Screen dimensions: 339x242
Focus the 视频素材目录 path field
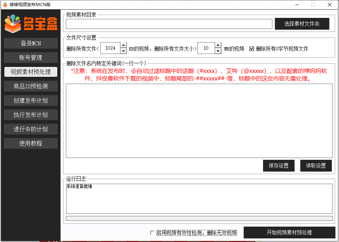click(169, 24)
